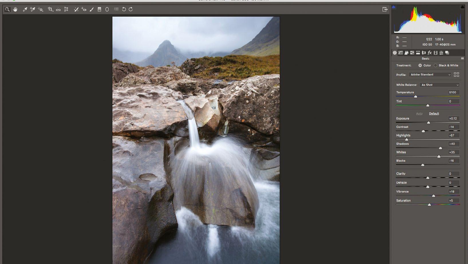This screenshot has height=264, width=468.
Task: Toggle full screen mode icon
Action: [x=385, y=9]
